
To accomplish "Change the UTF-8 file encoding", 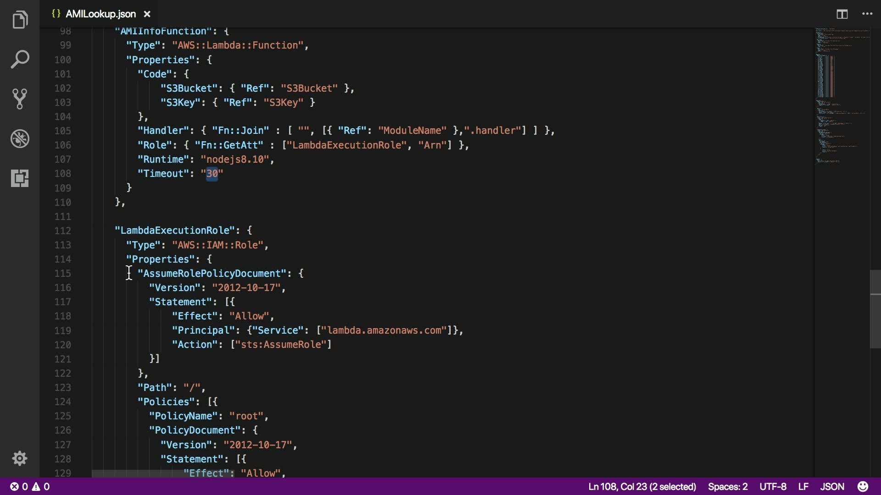I will [773, 487].
